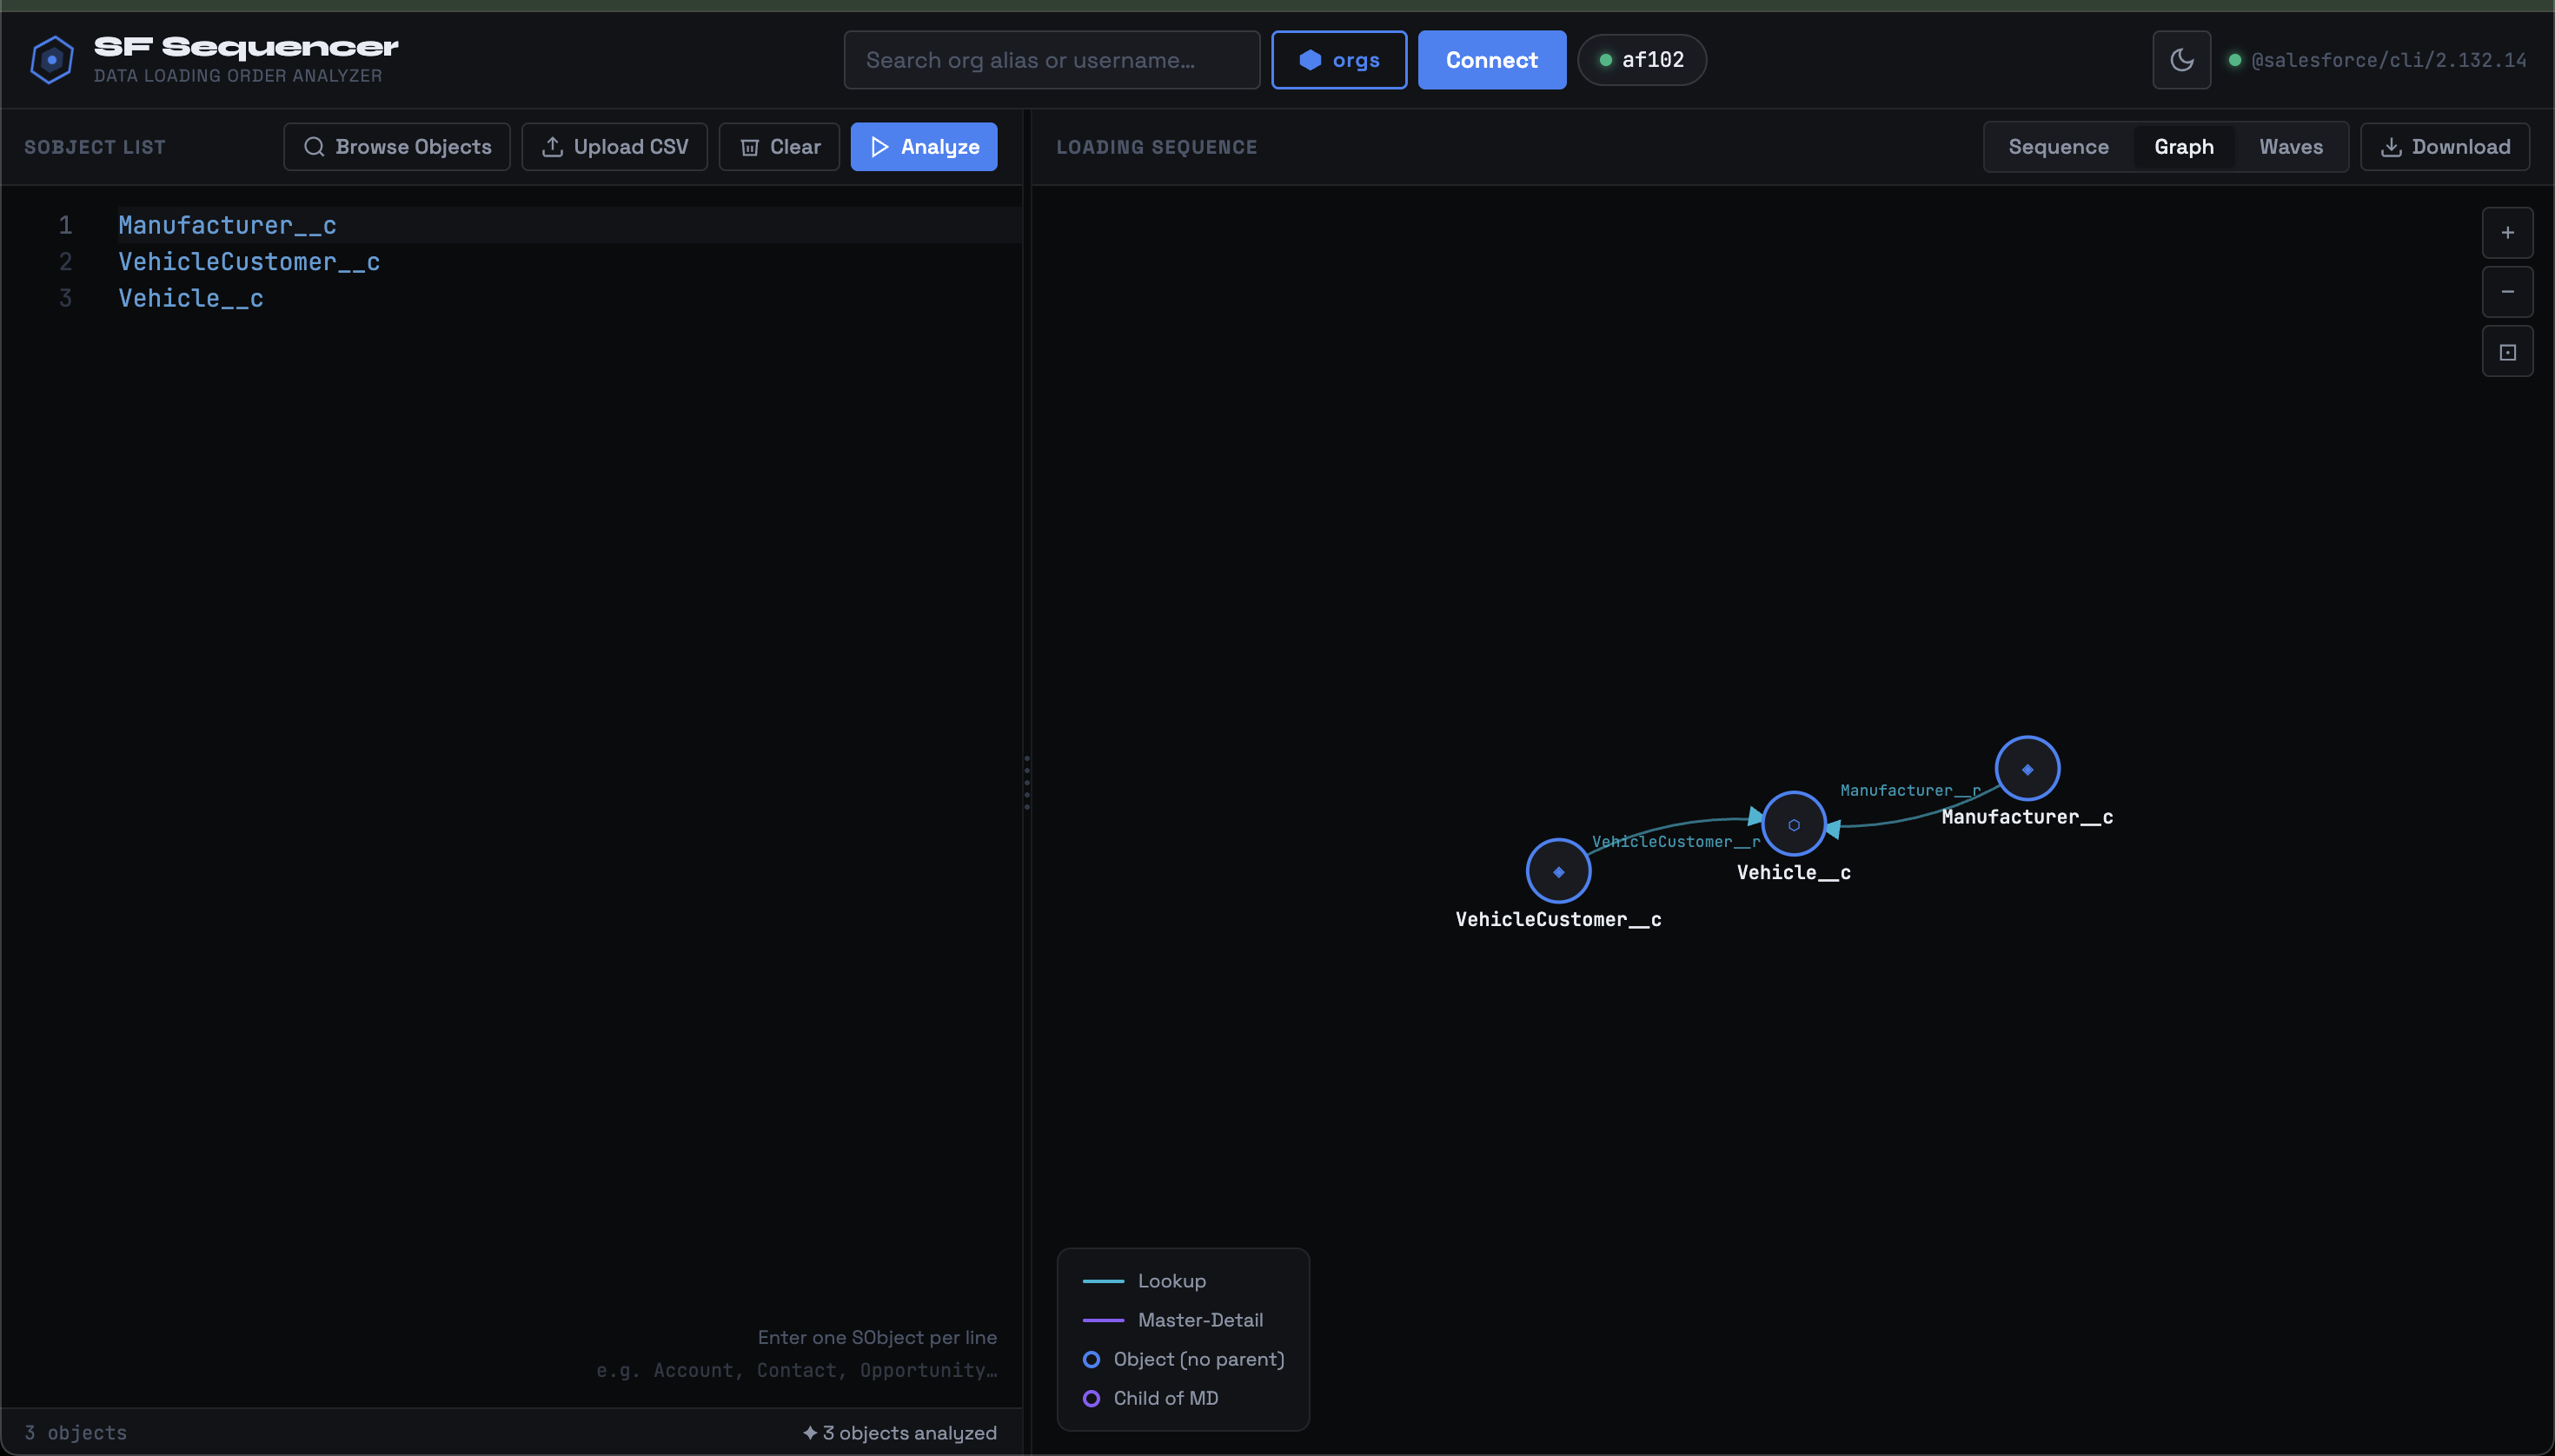Click the '3 objects analyzed' status text

point(909,1433)
